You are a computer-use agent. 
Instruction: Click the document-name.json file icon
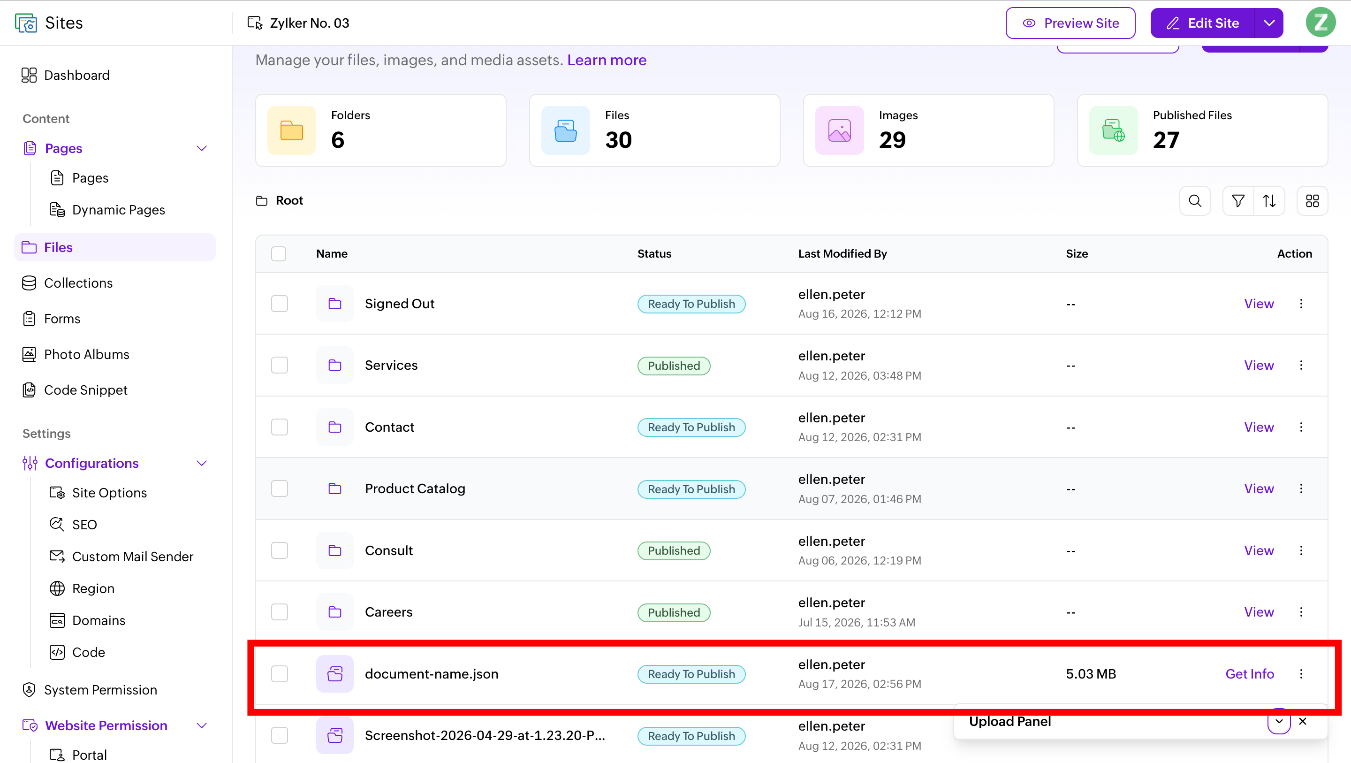click(334, 674)
